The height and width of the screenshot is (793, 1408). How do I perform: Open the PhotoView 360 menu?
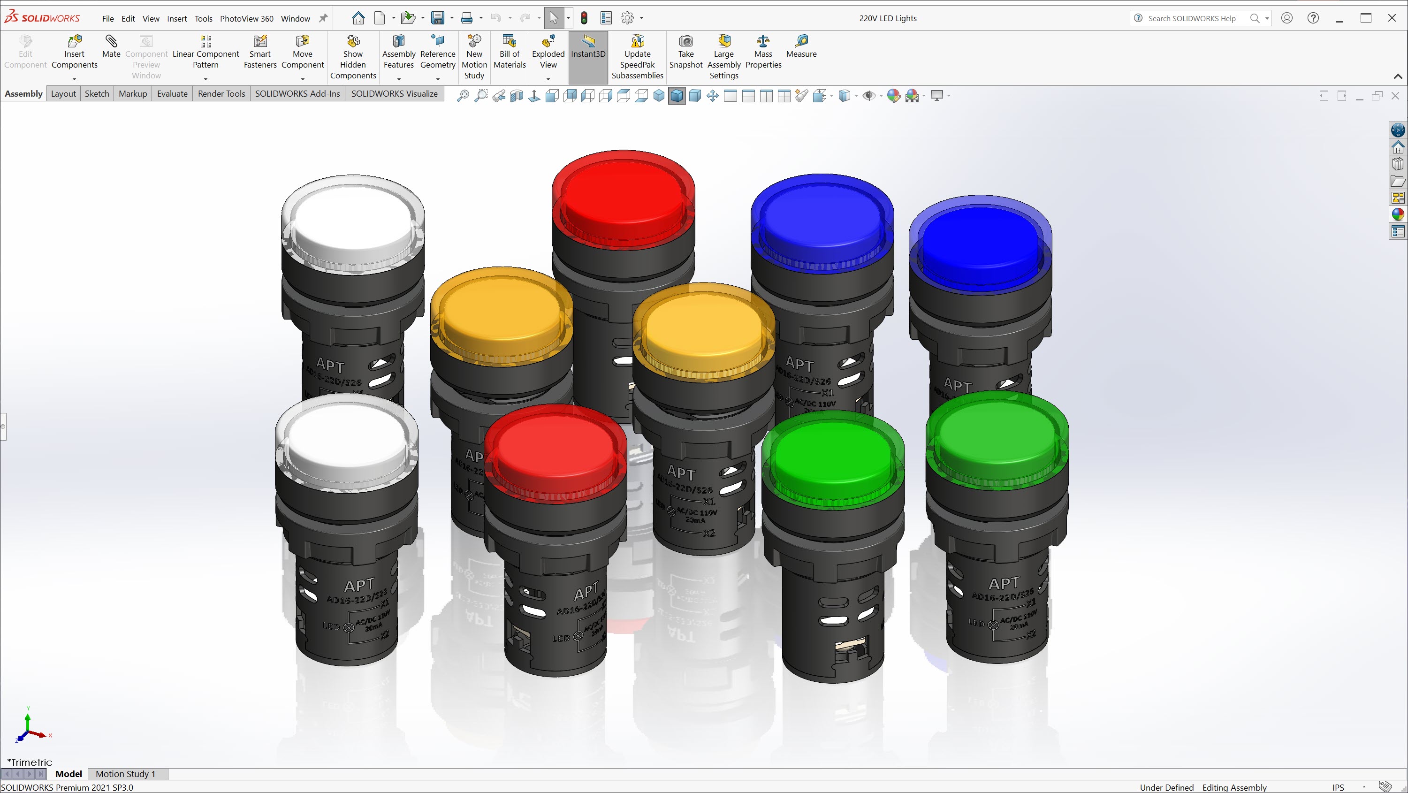pos(247,17)
